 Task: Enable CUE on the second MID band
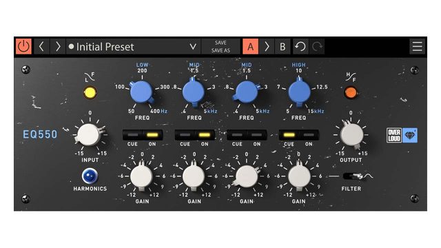point(237,135)
